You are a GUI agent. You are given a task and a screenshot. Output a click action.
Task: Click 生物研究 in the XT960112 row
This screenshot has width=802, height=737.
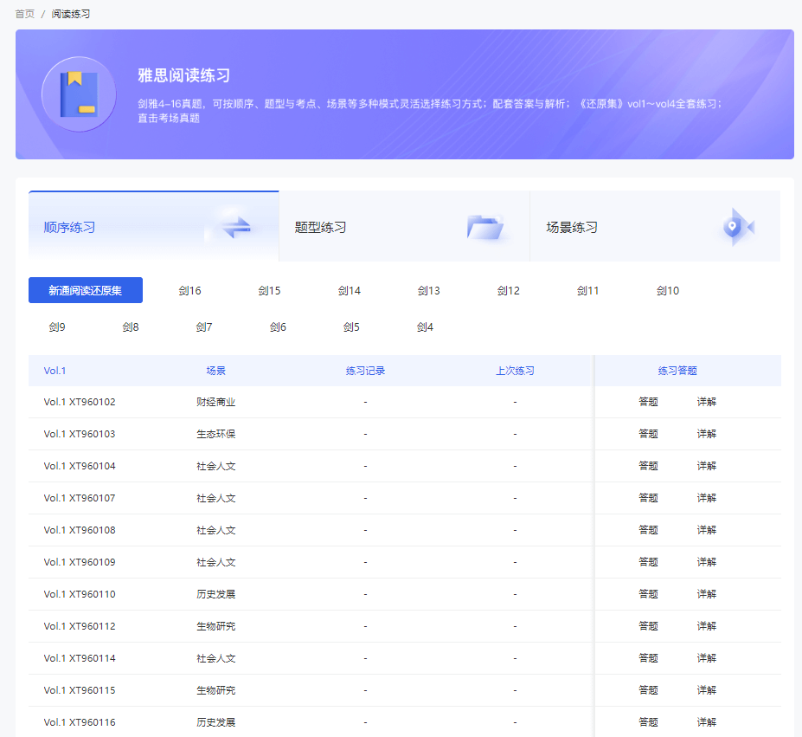[215, 626]
